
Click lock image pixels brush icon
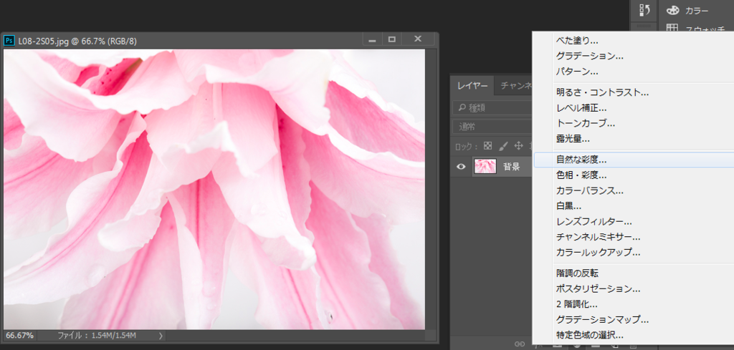pos(503,145)
